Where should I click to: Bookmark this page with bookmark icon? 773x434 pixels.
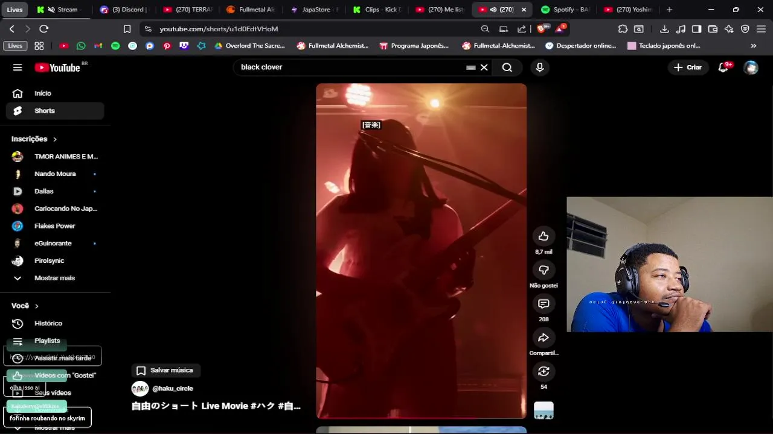(x=127, y=29)
